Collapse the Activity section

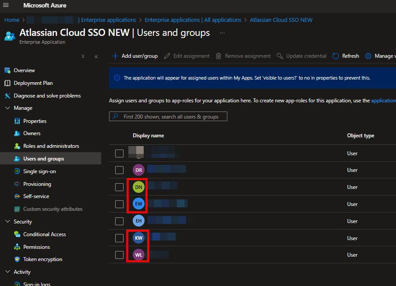tap(7, 272)
